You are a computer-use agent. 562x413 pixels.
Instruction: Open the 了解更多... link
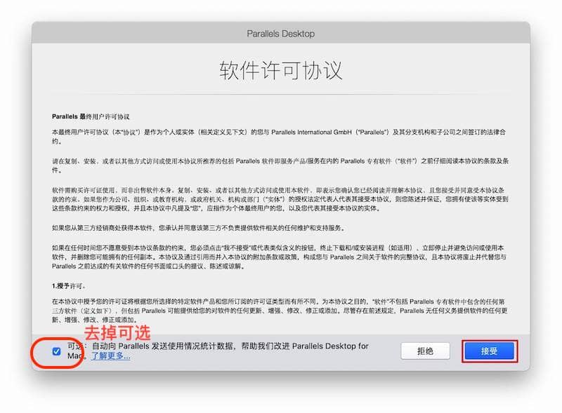110,356
